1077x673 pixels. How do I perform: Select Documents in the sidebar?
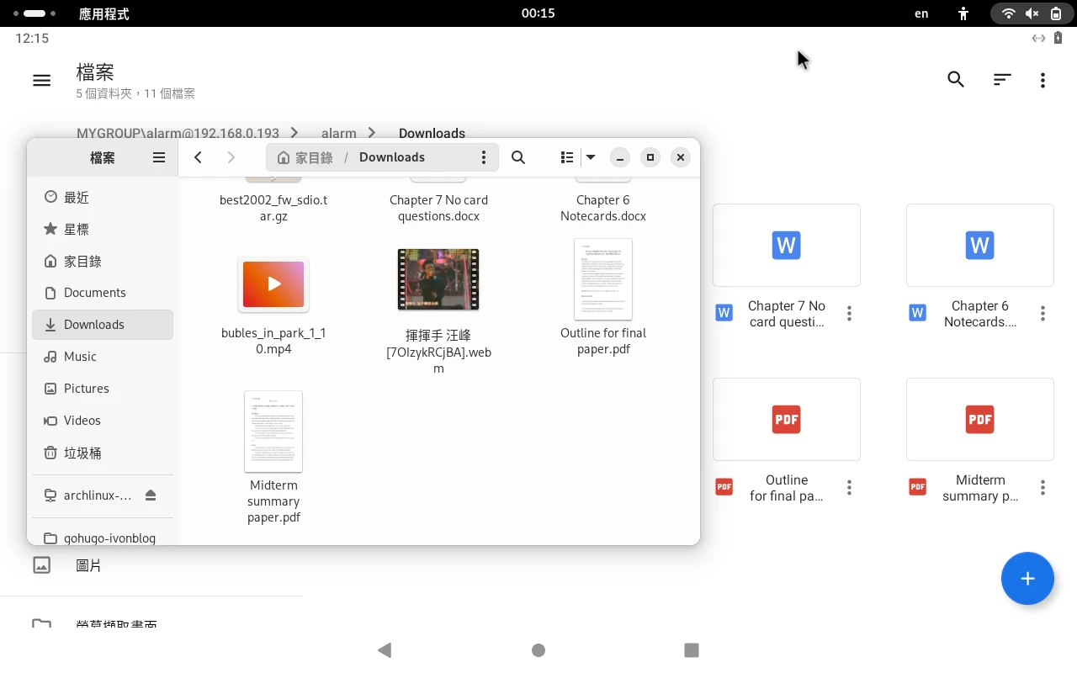click(x=94, y=293)
